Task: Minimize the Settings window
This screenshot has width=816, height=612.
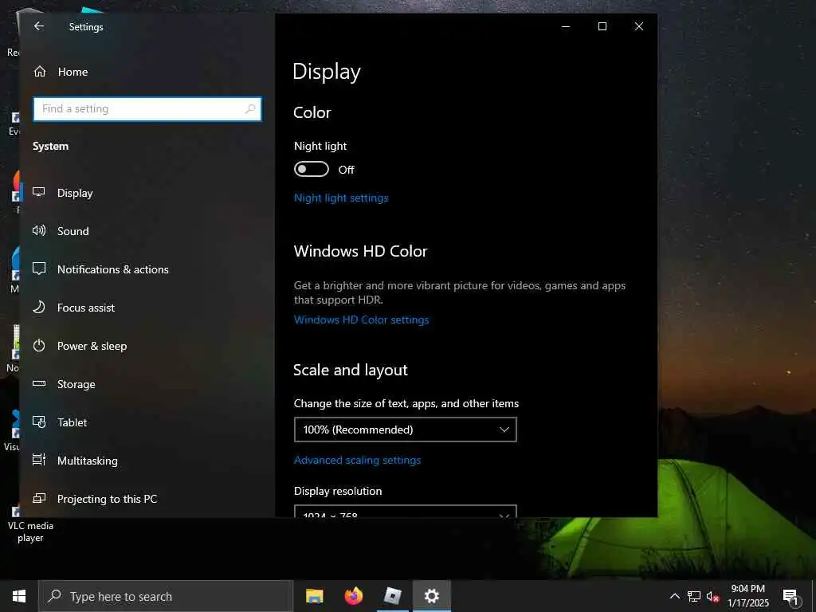Action: click(x=566, y=26)
